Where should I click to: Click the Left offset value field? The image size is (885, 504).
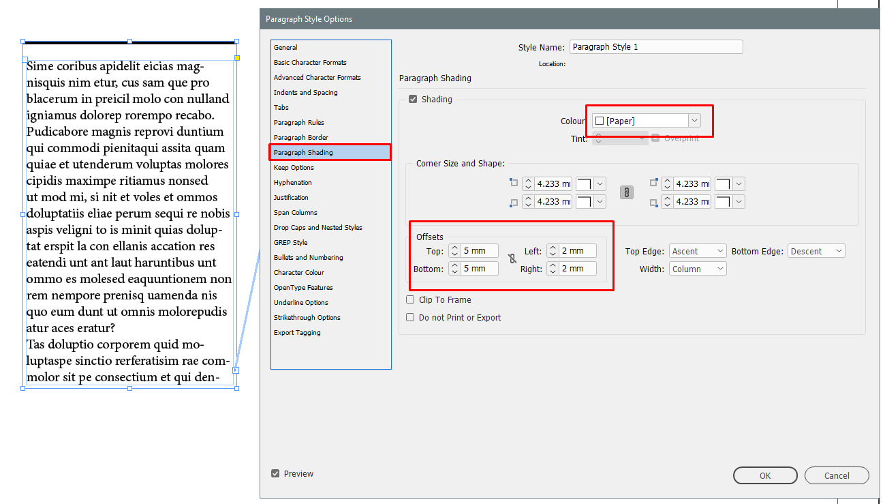[578, 251]
